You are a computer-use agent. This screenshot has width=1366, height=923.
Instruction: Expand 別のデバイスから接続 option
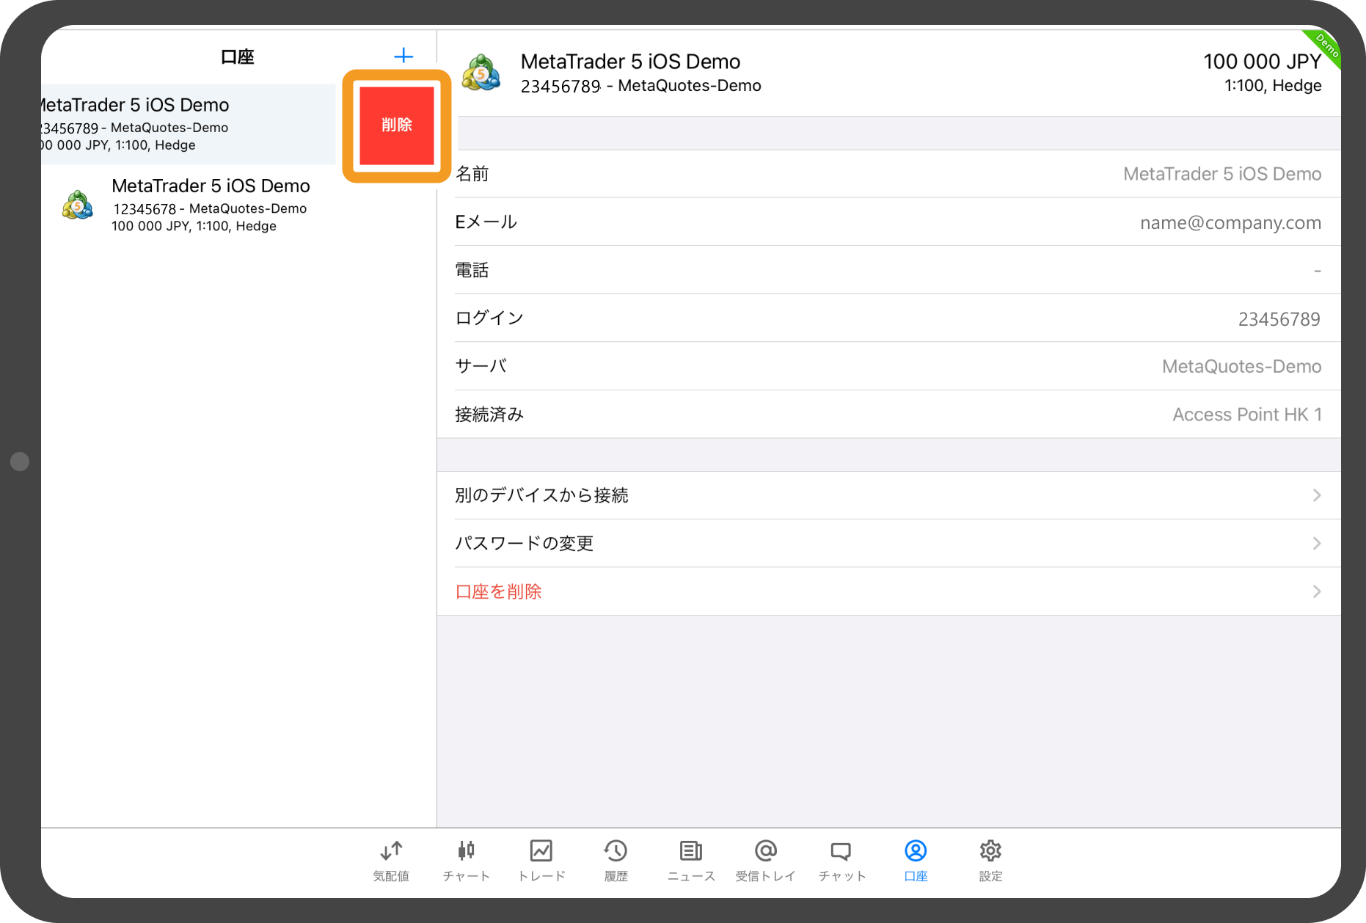tap(1315, 495)
